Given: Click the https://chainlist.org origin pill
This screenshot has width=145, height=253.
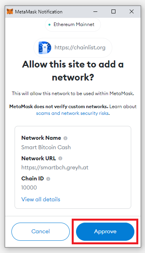Looking at the screenshot, I should (x=73, y=48).
